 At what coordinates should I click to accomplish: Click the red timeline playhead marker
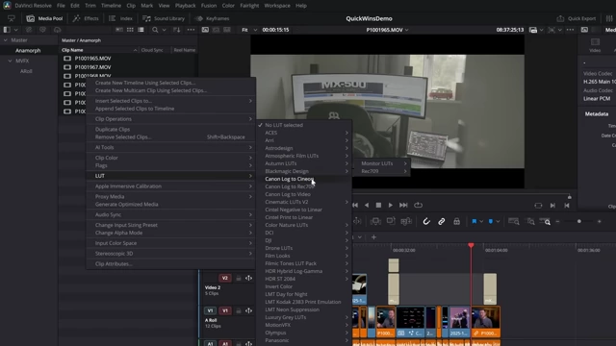[x=471, y=246]
